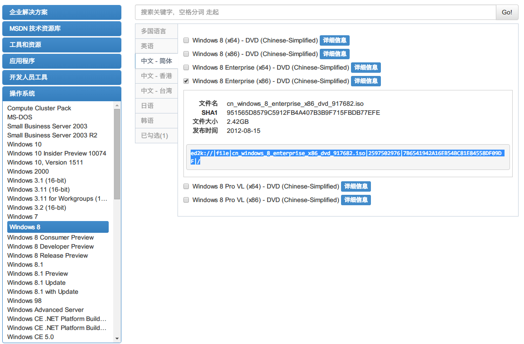Click Go! search button

pos(507,12)
